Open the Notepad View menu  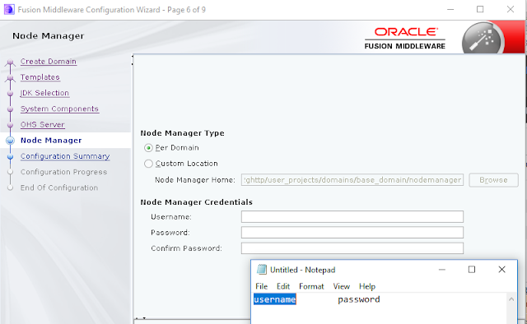(341, 286)
